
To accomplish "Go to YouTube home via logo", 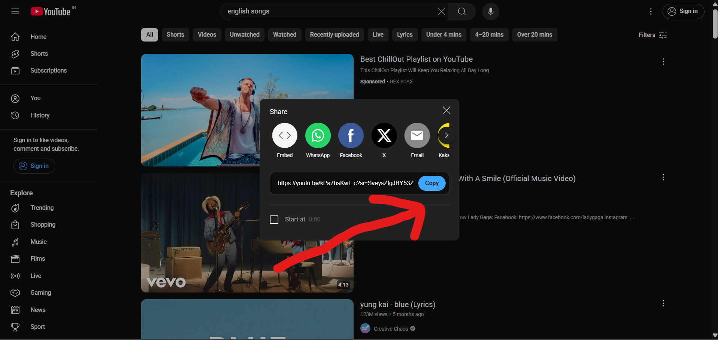I will (51, 12).
